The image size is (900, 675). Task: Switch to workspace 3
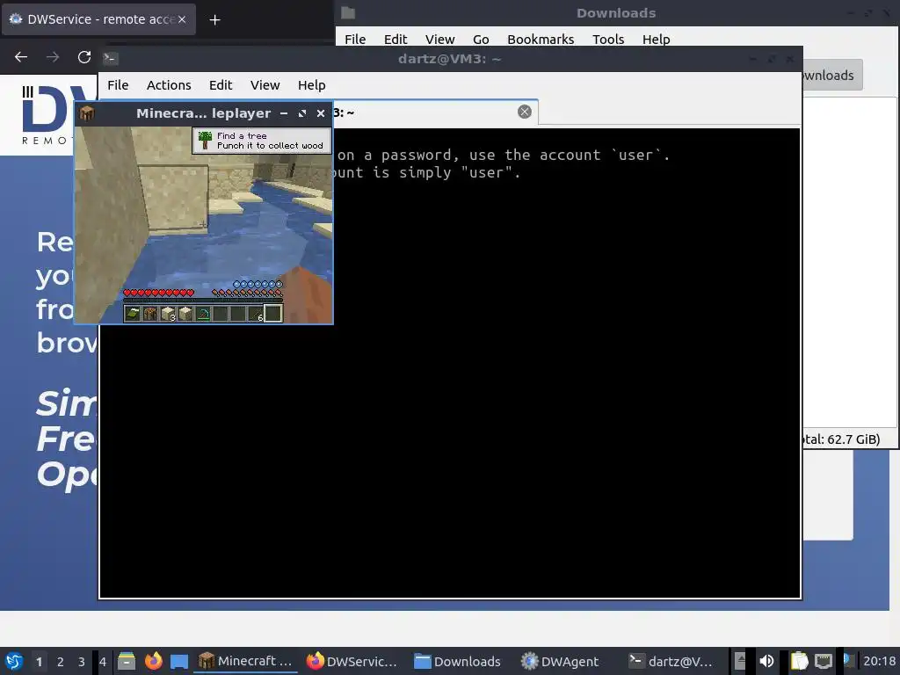click(82, 662)
